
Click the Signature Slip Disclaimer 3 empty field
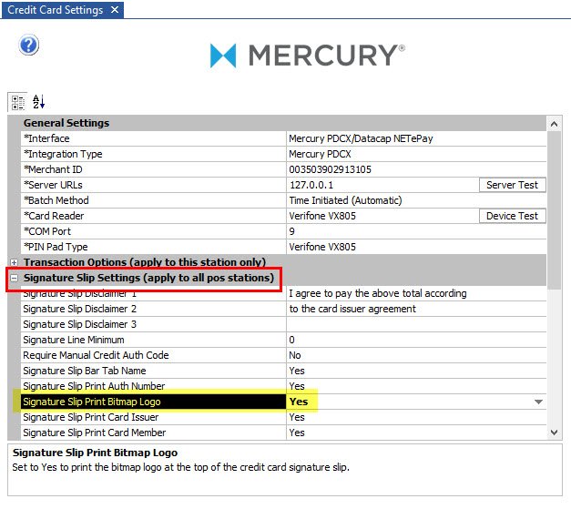click(416, 324)
